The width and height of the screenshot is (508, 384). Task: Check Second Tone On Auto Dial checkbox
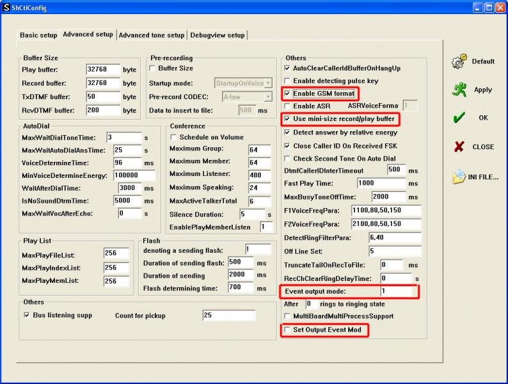287,159
